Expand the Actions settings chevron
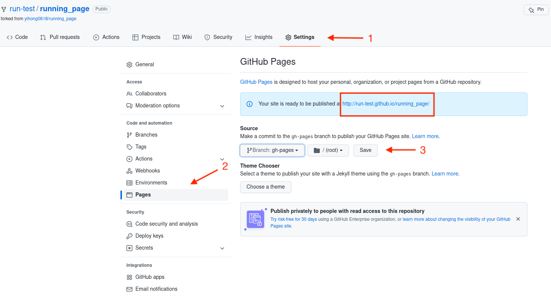The image size is (551, 299). 222,159
